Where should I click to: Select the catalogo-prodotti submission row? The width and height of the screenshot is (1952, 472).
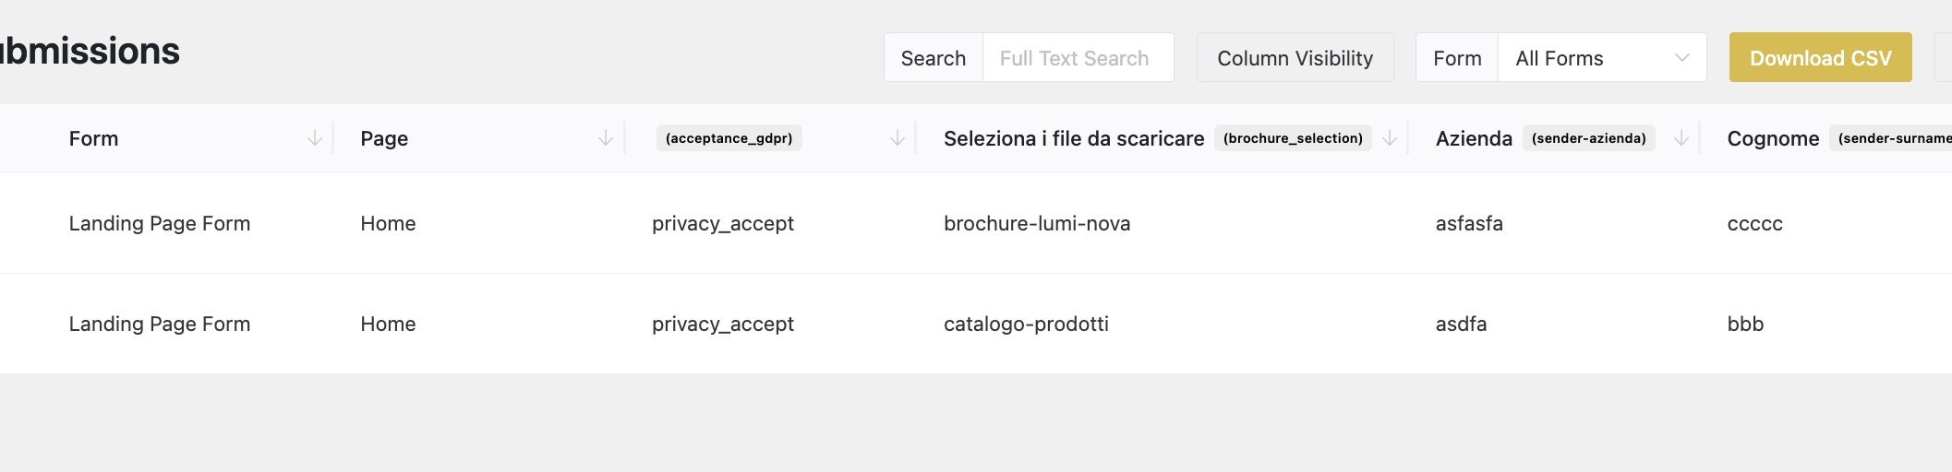tap(1026, 324)
